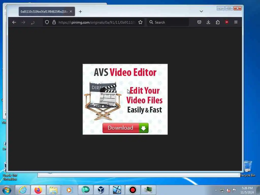The image size is (260, 195).
Task: Open the Firefox downloads panel
Action: tap(208, 22)
